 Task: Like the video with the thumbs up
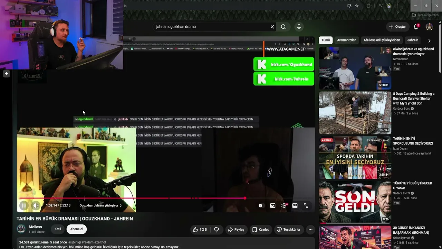[x=200, y=229]
